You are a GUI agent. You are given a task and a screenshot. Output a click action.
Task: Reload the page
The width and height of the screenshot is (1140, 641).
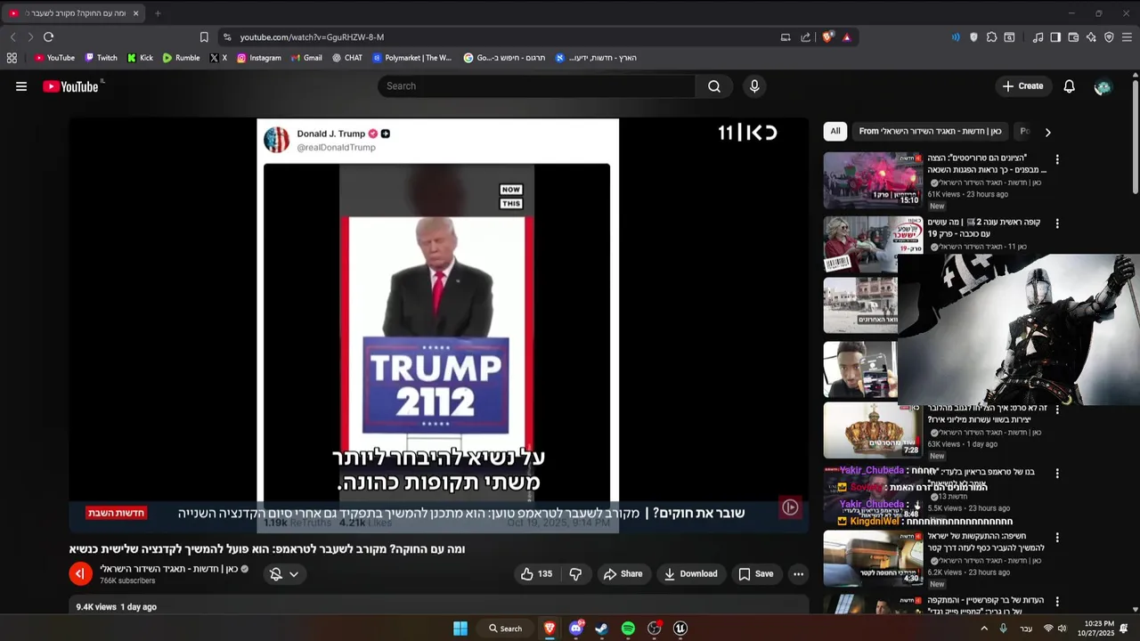tap(48, 37)
